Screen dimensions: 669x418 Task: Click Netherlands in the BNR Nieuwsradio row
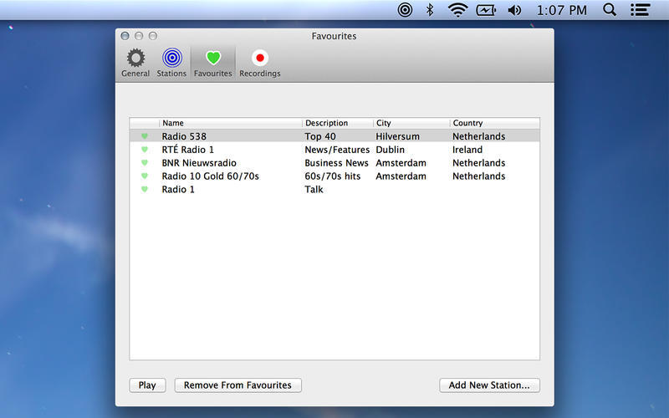coord(478,162)
